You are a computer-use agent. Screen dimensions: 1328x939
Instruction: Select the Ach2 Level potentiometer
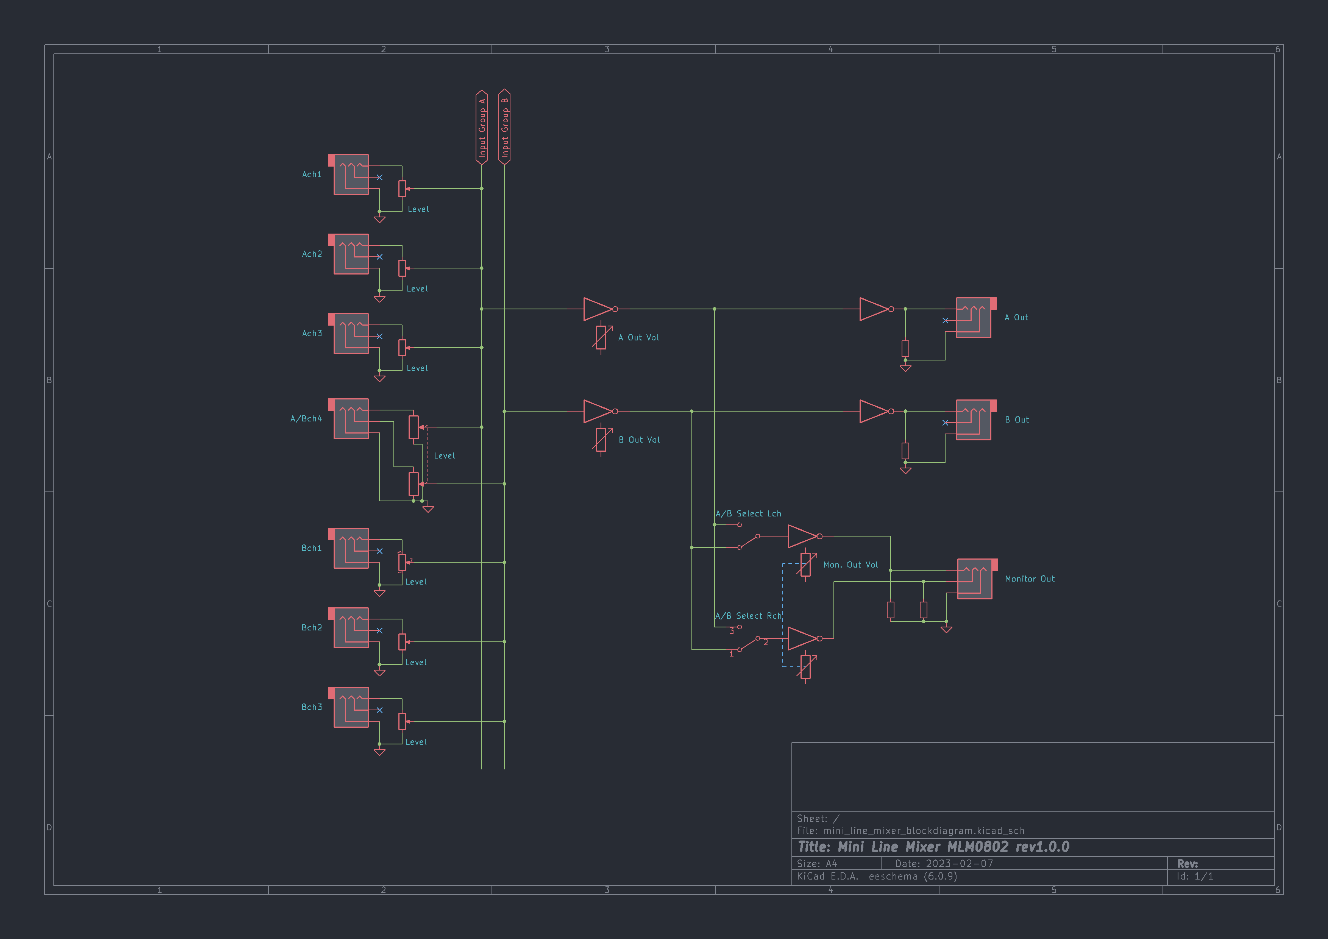click(x=402, y=268)
